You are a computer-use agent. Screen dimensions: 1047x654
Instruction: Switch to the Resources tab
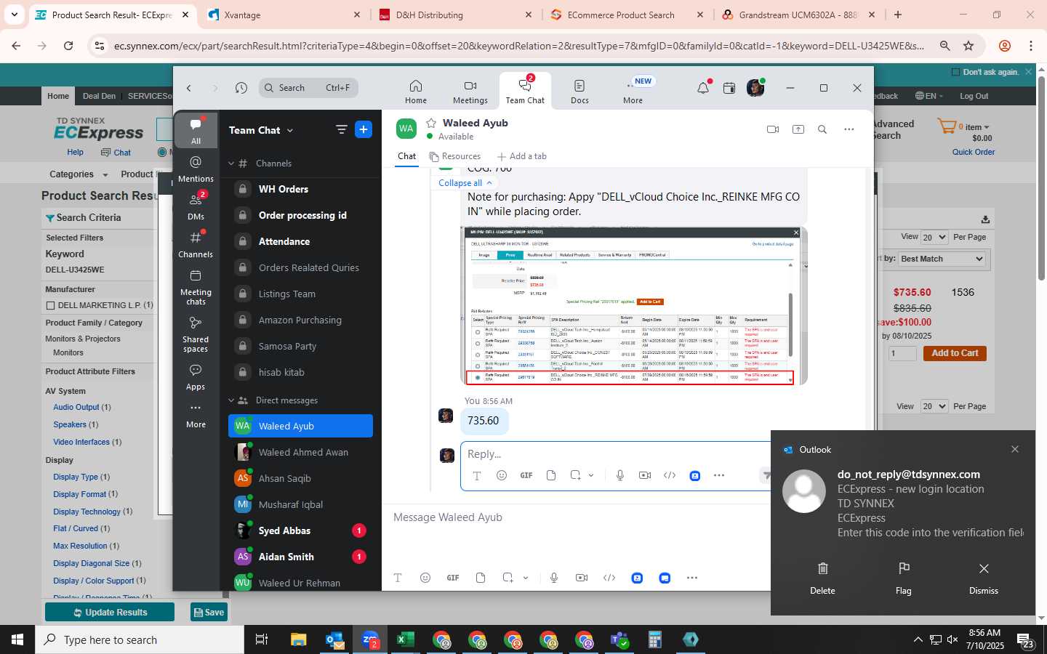(x=455, y=156)
